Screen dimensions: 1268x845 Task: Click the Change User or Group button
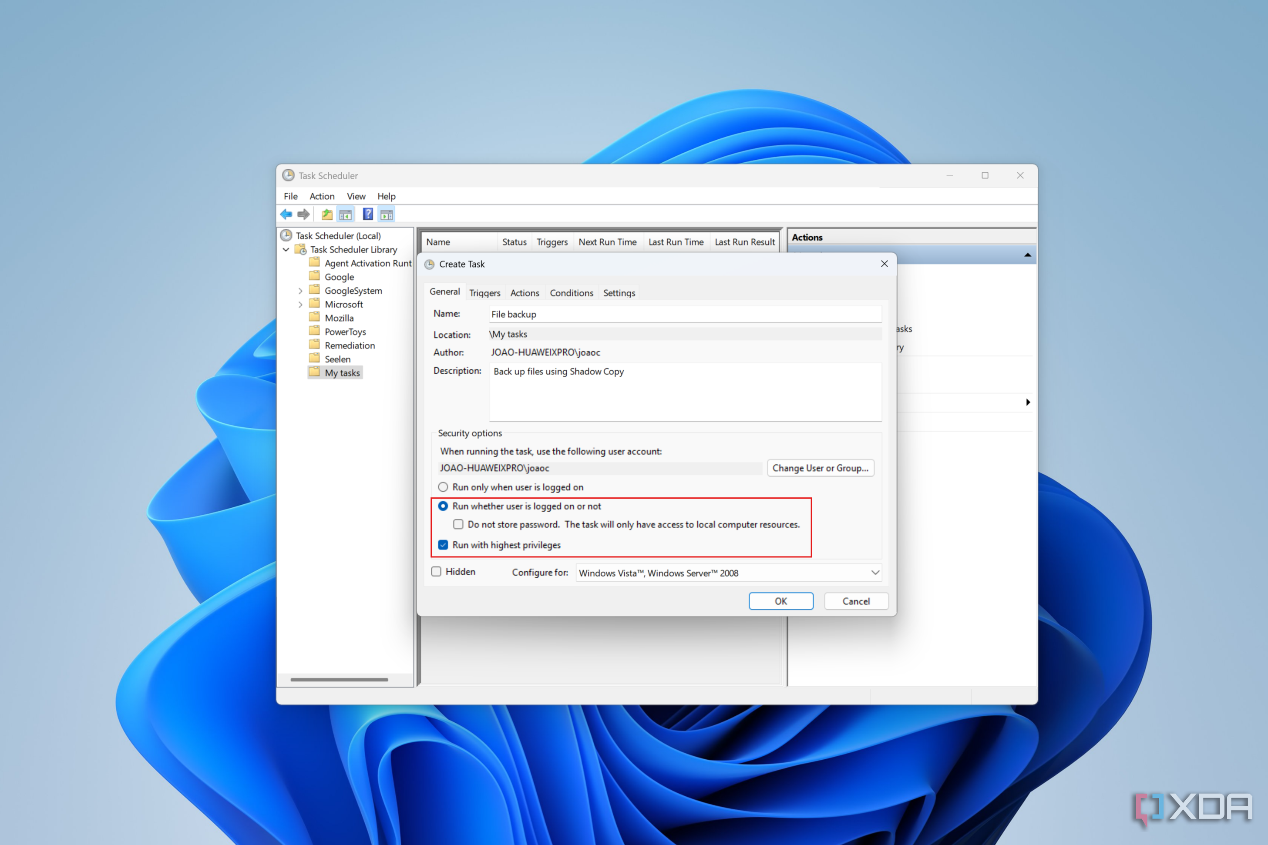click(820, 468)
